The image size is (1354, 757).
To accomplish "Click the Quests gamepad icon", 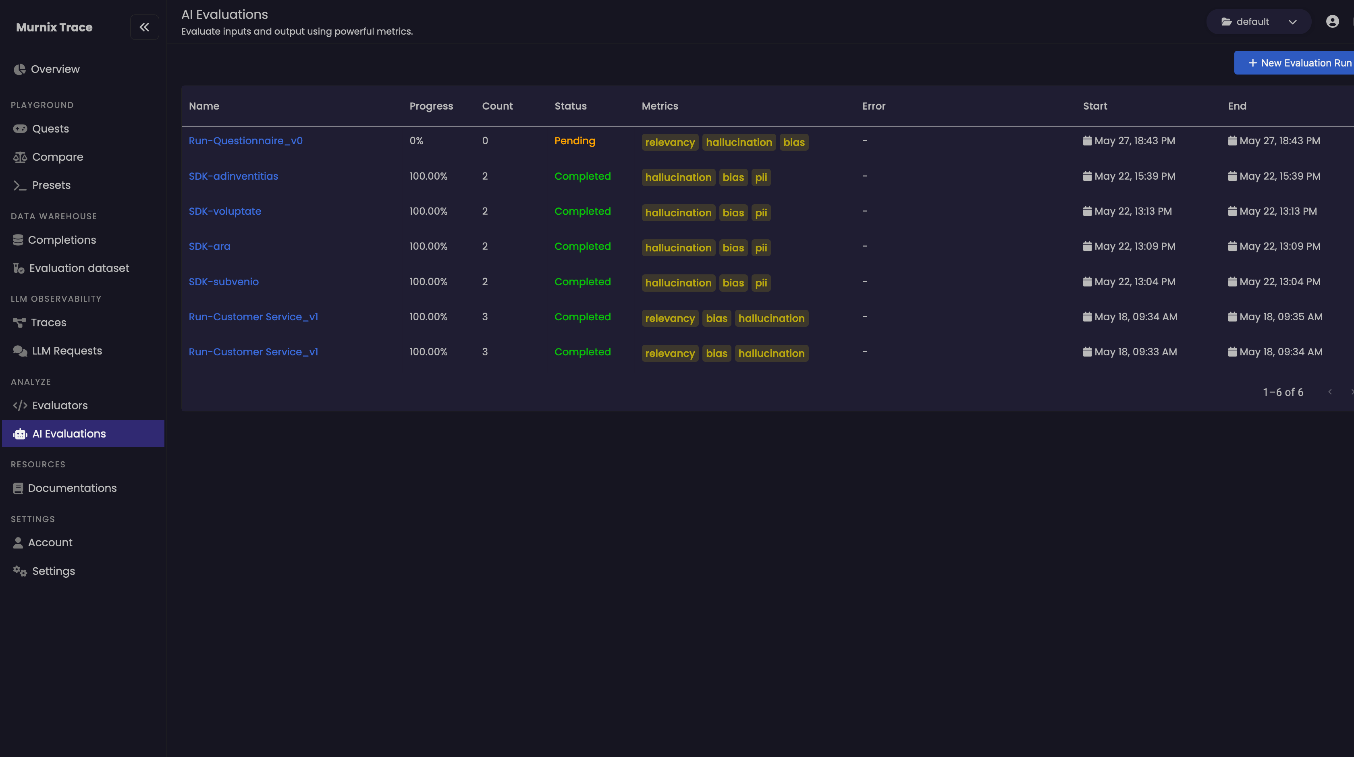I will click(20, 129).
